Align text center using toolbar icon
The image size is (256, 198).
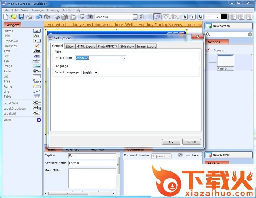241,17
